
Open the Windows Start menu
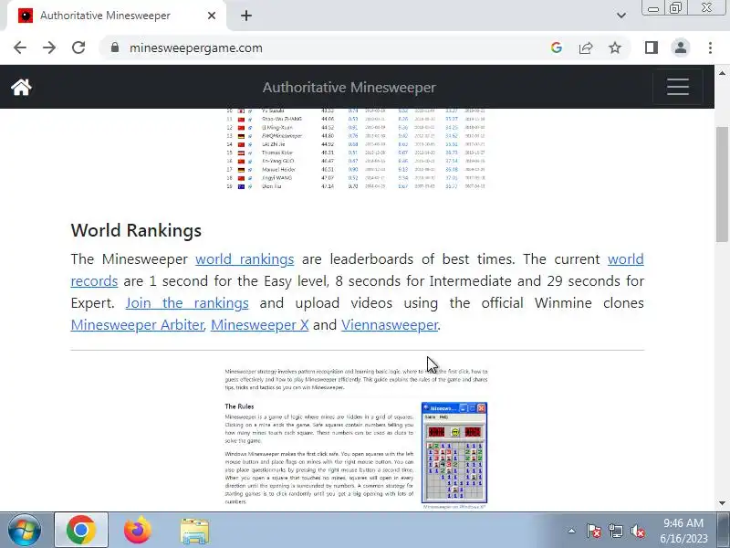tap(25, 531)
